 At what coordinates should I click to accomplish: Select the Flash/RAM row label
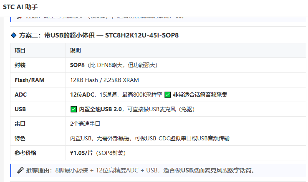tap(30, 80)
